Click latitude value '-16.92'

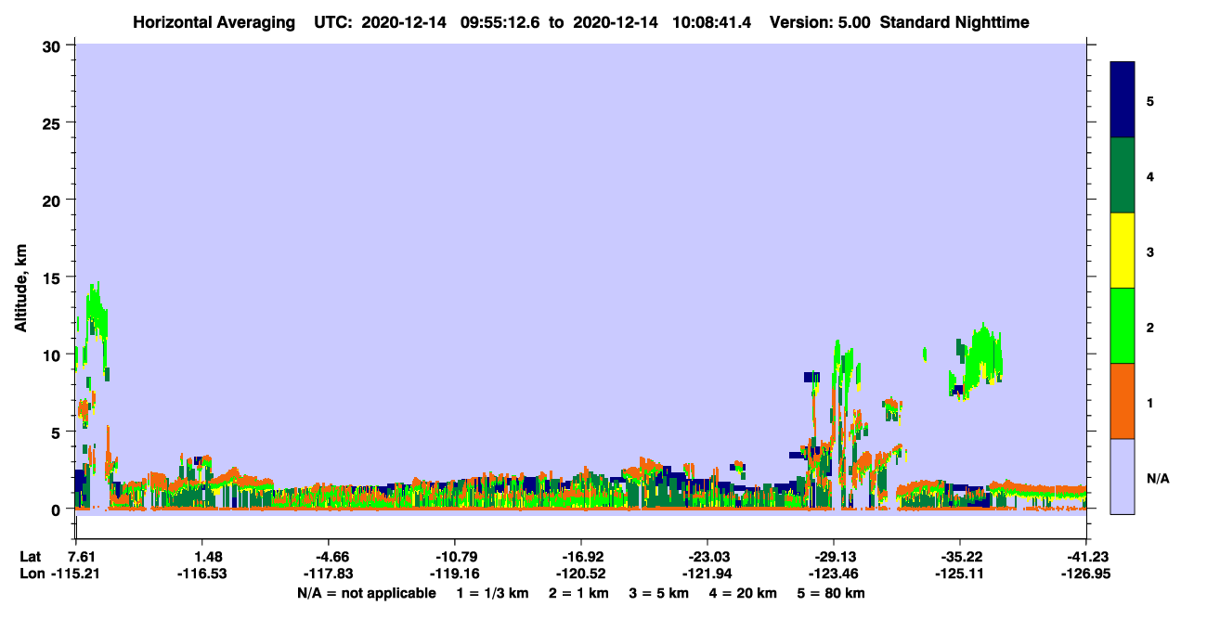580,556
